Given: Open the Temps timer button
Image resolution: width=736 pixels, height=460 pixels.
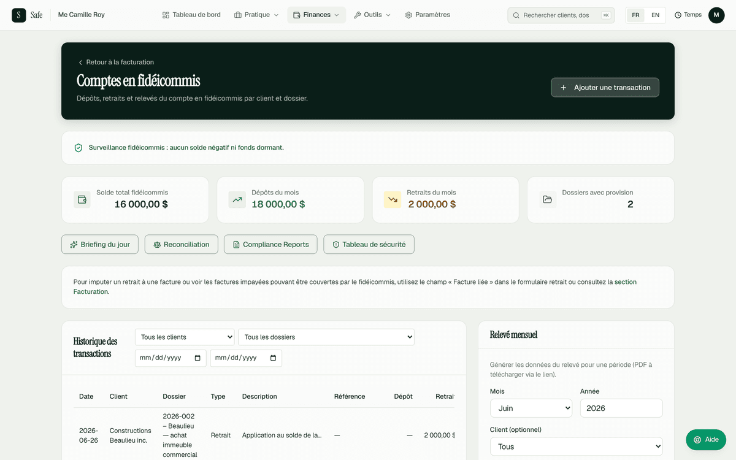Looking at the screenshot, I should coord(688,15).
